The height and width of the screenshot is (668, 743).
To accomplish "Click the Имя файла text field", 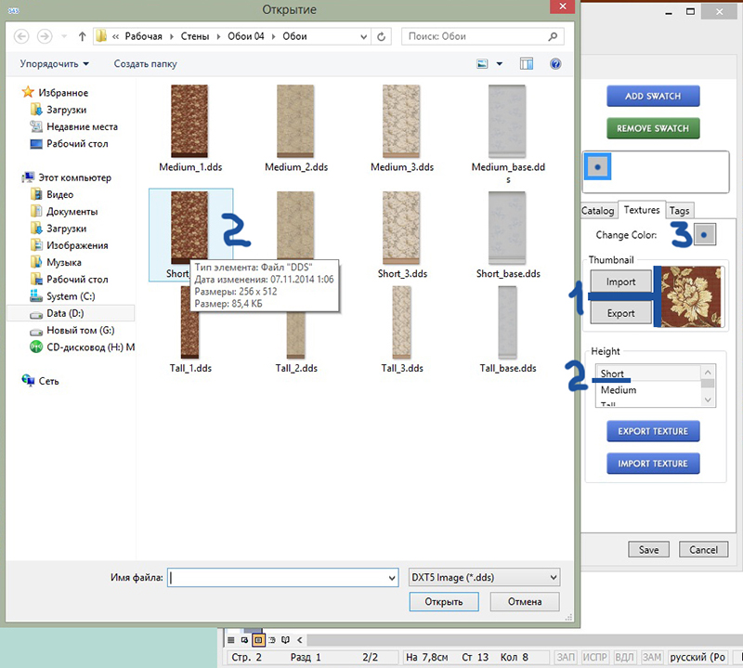I will click(x=277, y=577).
